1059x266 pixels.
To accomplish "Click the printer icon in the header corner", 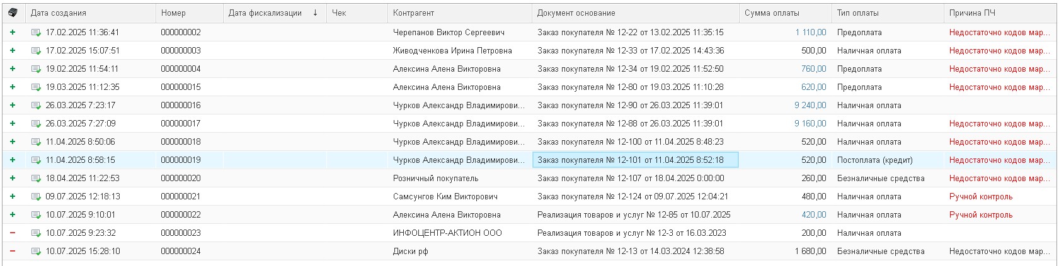I will [13, 13].
